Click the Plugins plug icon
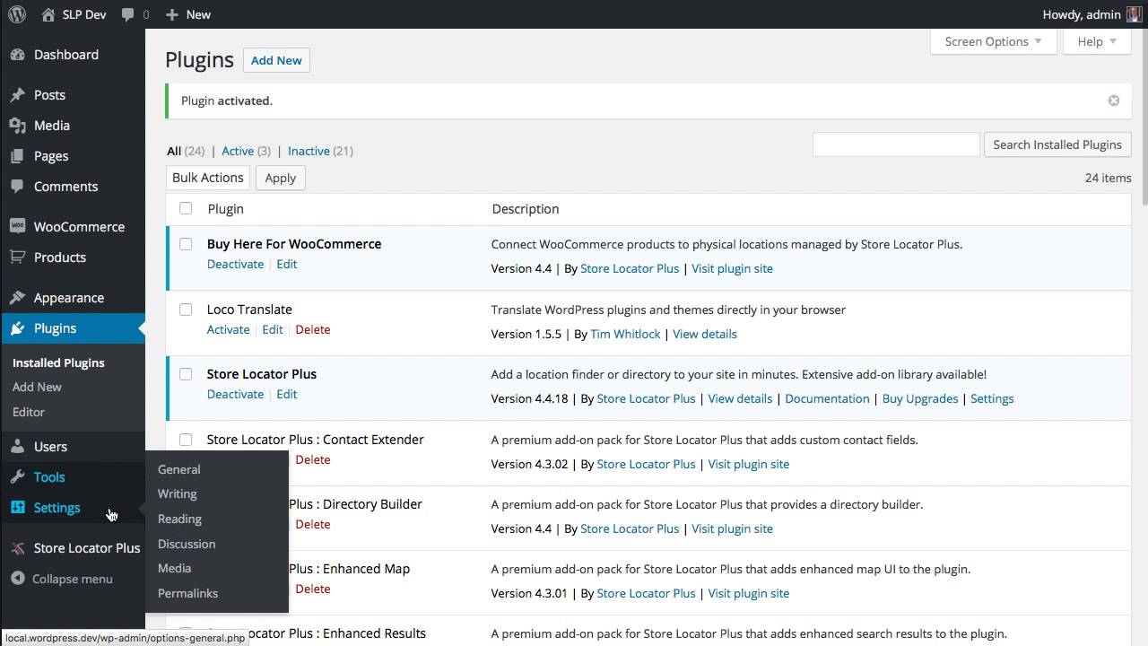Screen dimensions: 1148x646 [17, 328]
